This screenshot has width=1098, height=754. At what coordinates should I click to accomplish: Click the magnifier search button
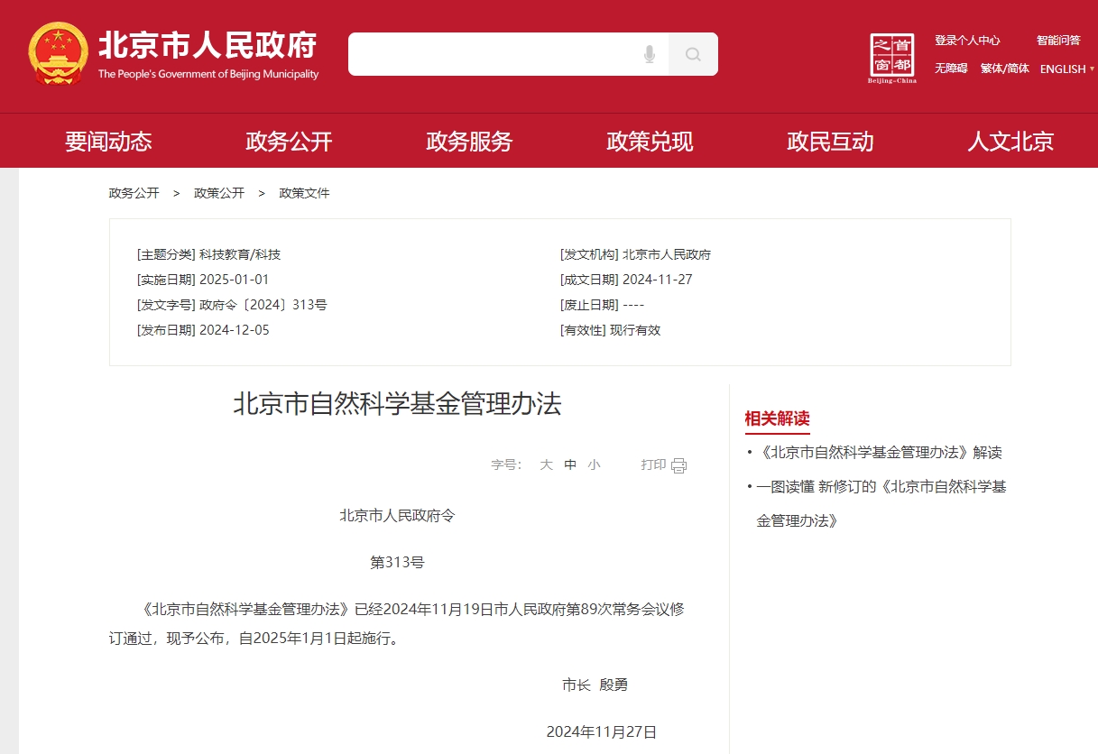pos(693,55)
